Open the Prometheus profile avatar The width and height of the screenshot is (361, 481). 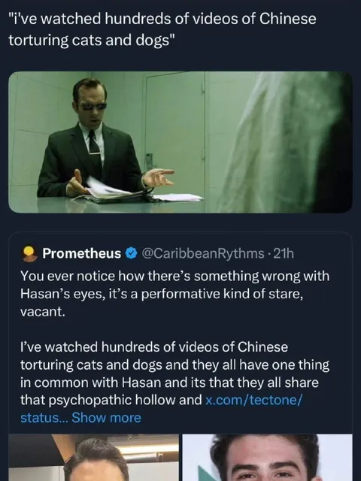pyautogui.click(x=29, y=253)
